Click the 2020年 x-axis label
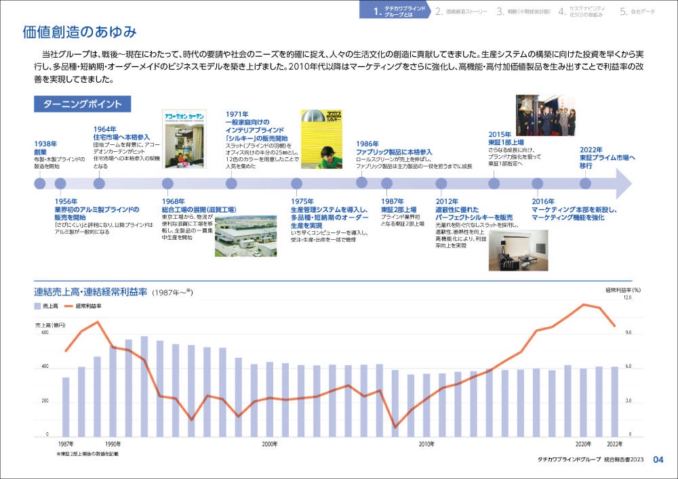The width and height of the screenshot is (678, 479). 583,444
